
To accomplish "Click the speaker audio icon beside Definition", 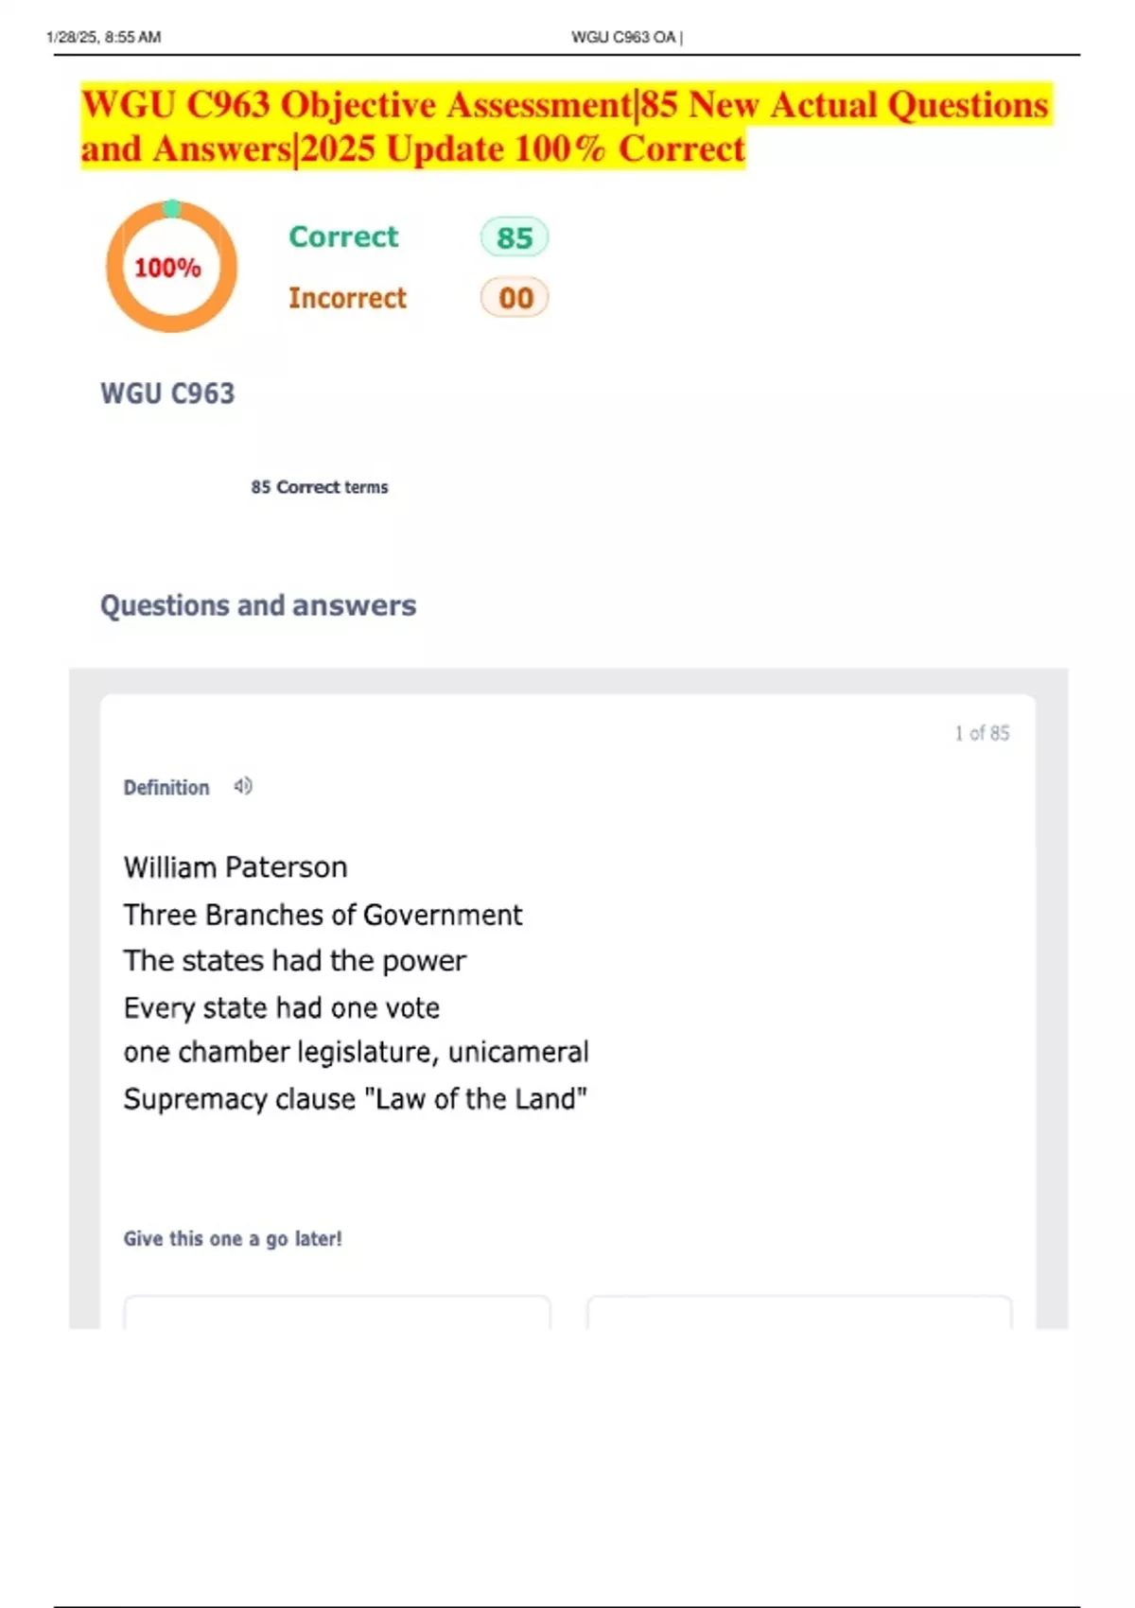I will [x=243, y=786].
